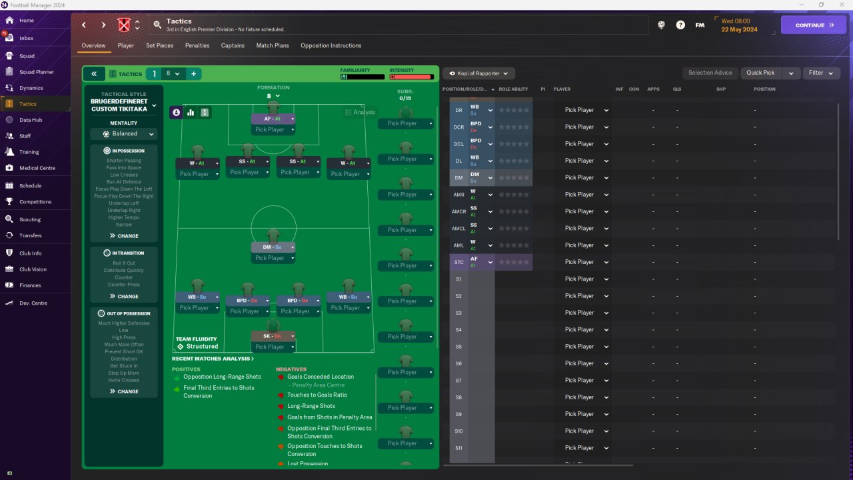Viewport: 853px width, 480px height.
Task: Navigate back with the left arrow
Action: tap(84, 25)
